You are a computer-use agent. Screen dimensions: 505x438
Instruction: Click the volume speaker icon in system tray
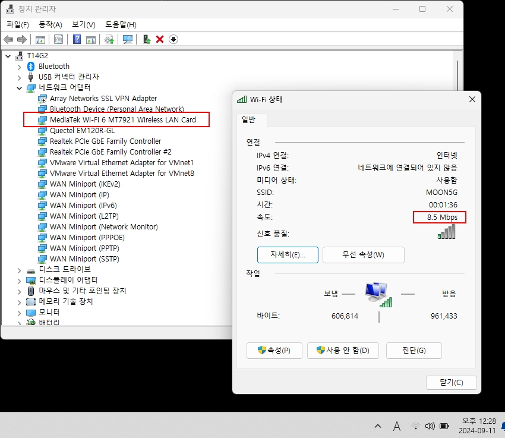430,426
